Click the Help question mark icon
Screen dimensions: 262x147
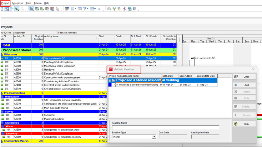[236, 124]
